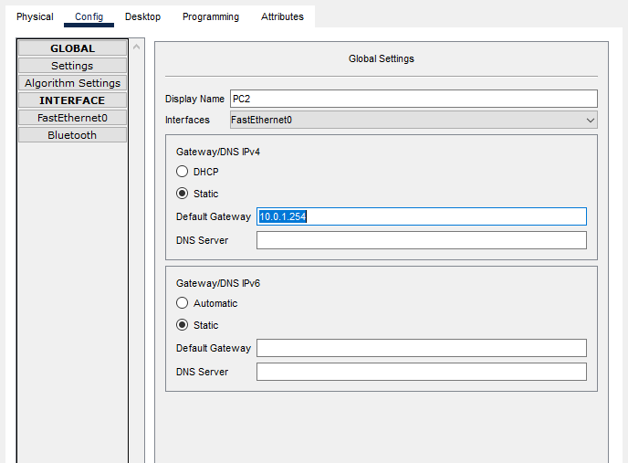
Task: Switch to the Physical tab
Action: tap(35, 16)
